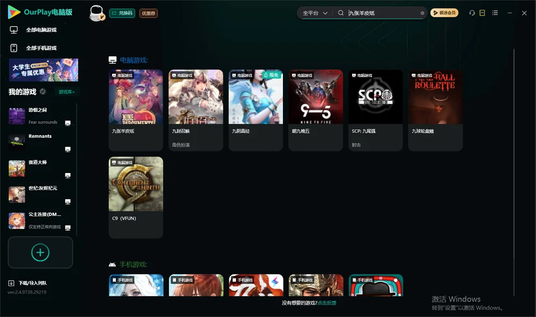The width and height of the screenshot is (536, 317).
Task: Select the Remnants game thumbnail in sidebar
Action: [x=17, y=142]
